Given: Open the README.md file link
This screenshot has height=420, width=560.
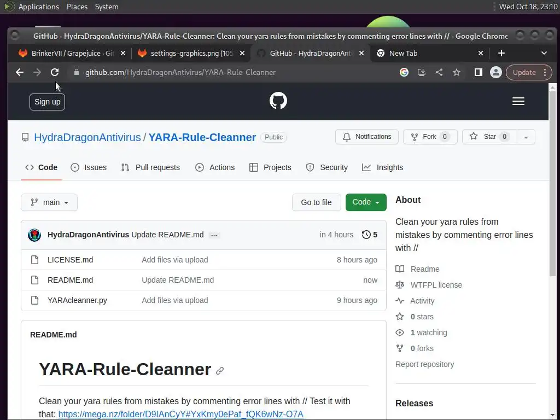Looking at the screenshot, I should pos(71,280).
